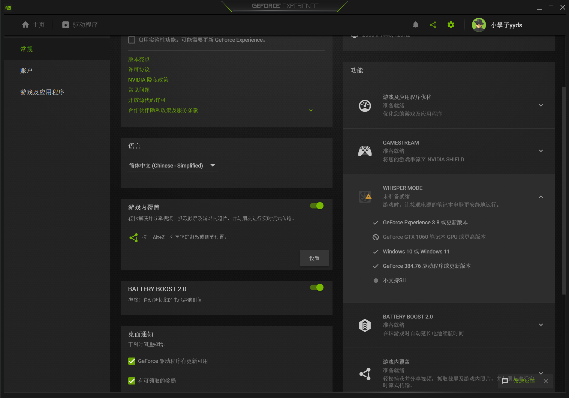The image size is (569, 398).
Task: Select the GAMESTREAM gamepad icon
Action: (x=365, y=151)
